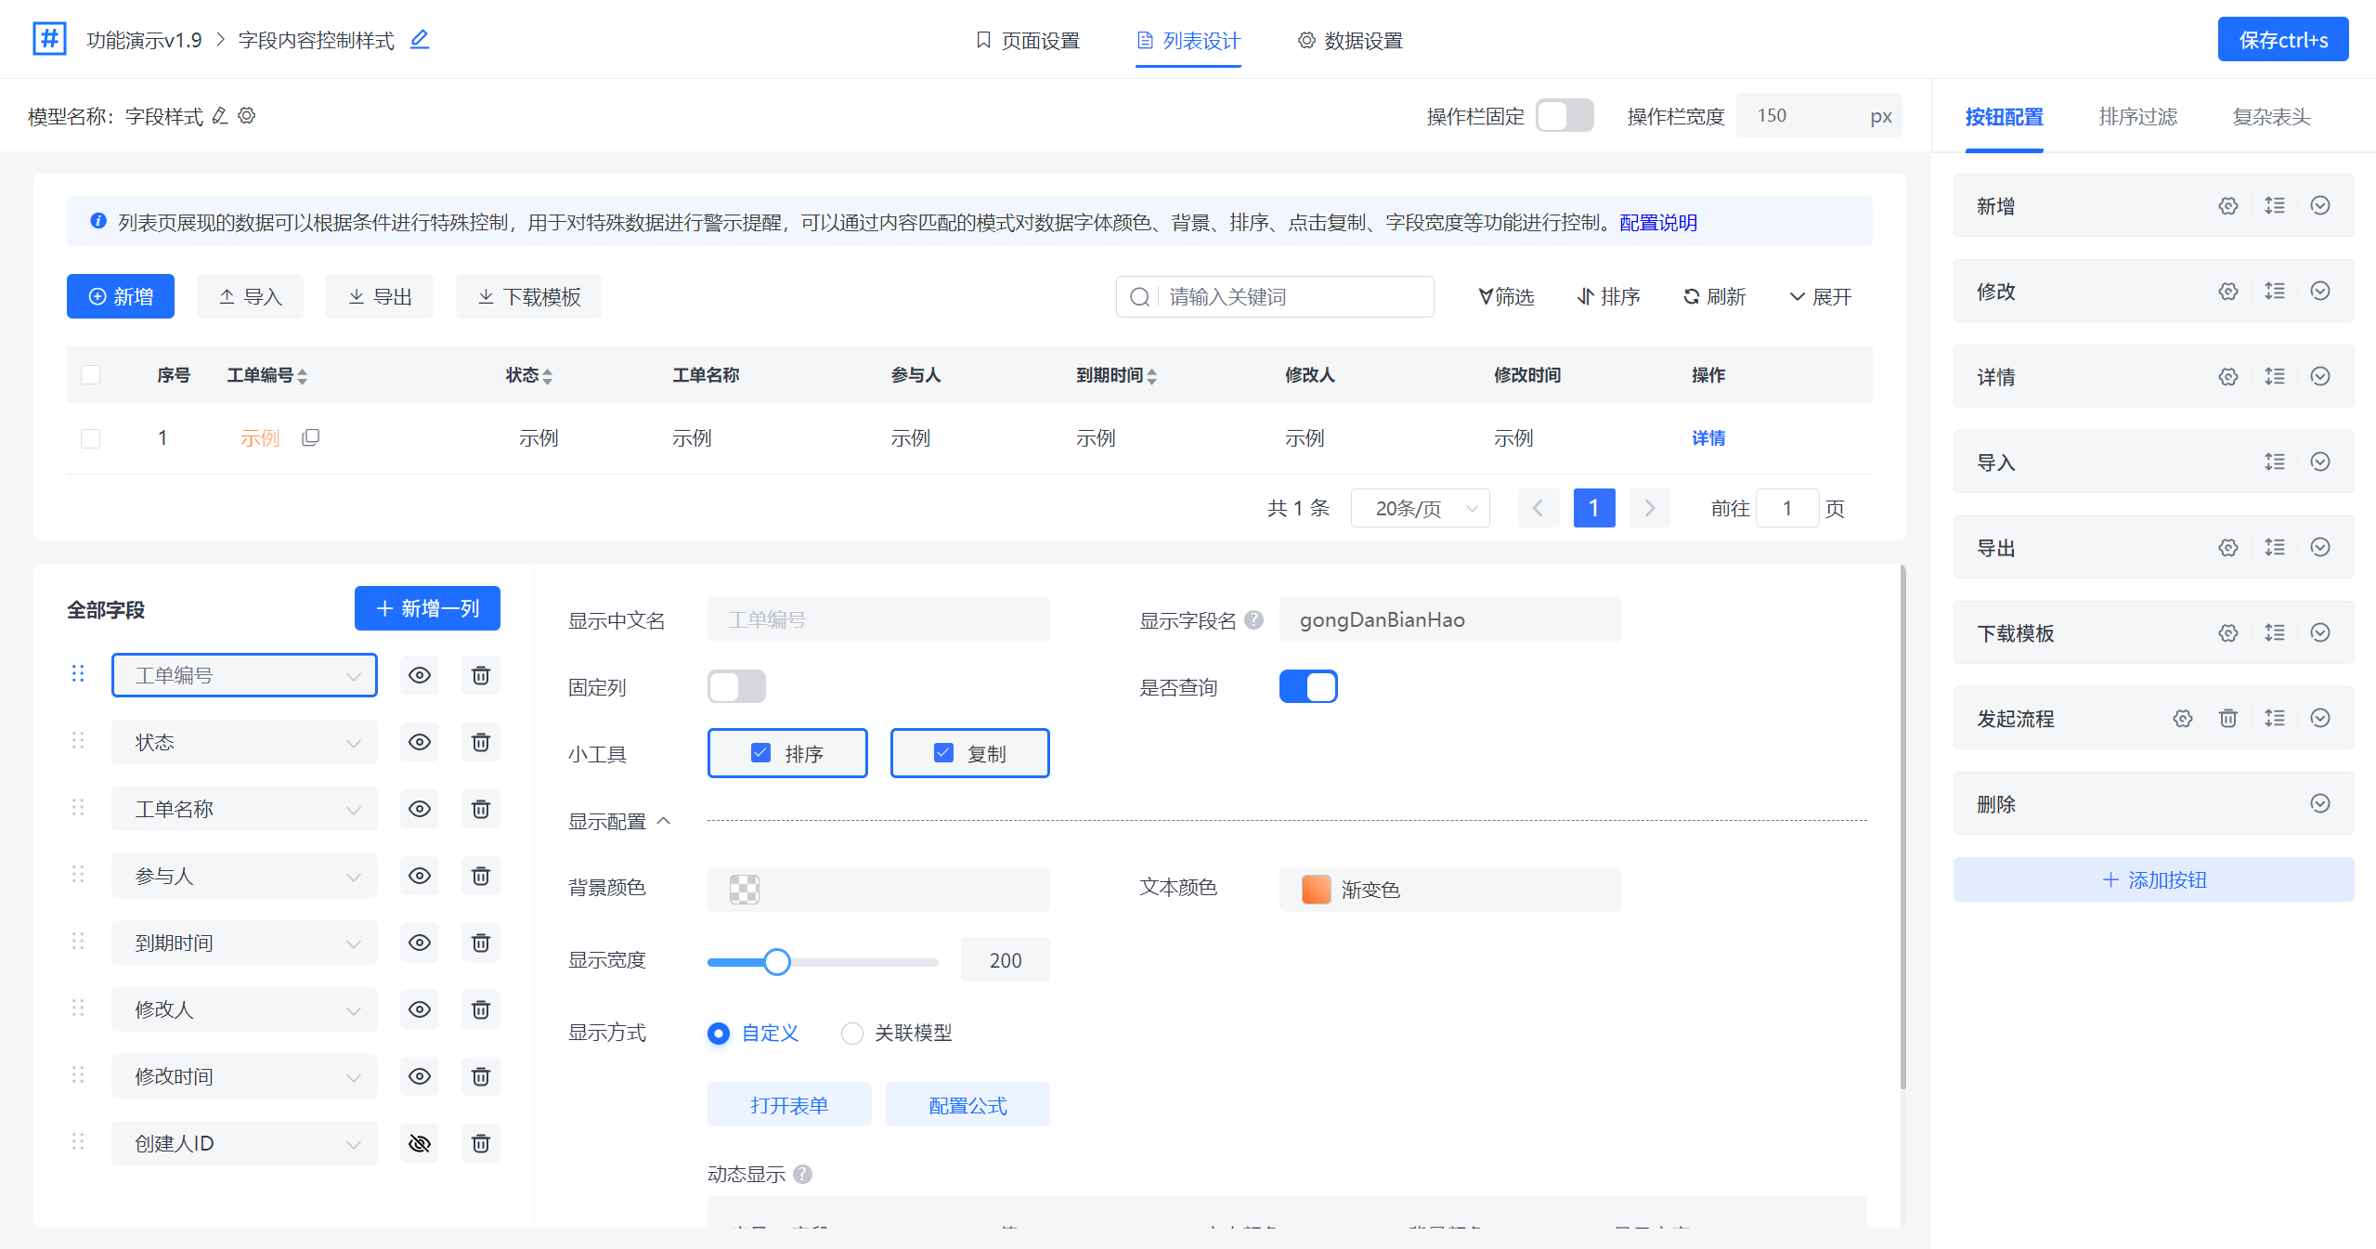Open the 参与人 field dropdown

[x=244, y=876]
